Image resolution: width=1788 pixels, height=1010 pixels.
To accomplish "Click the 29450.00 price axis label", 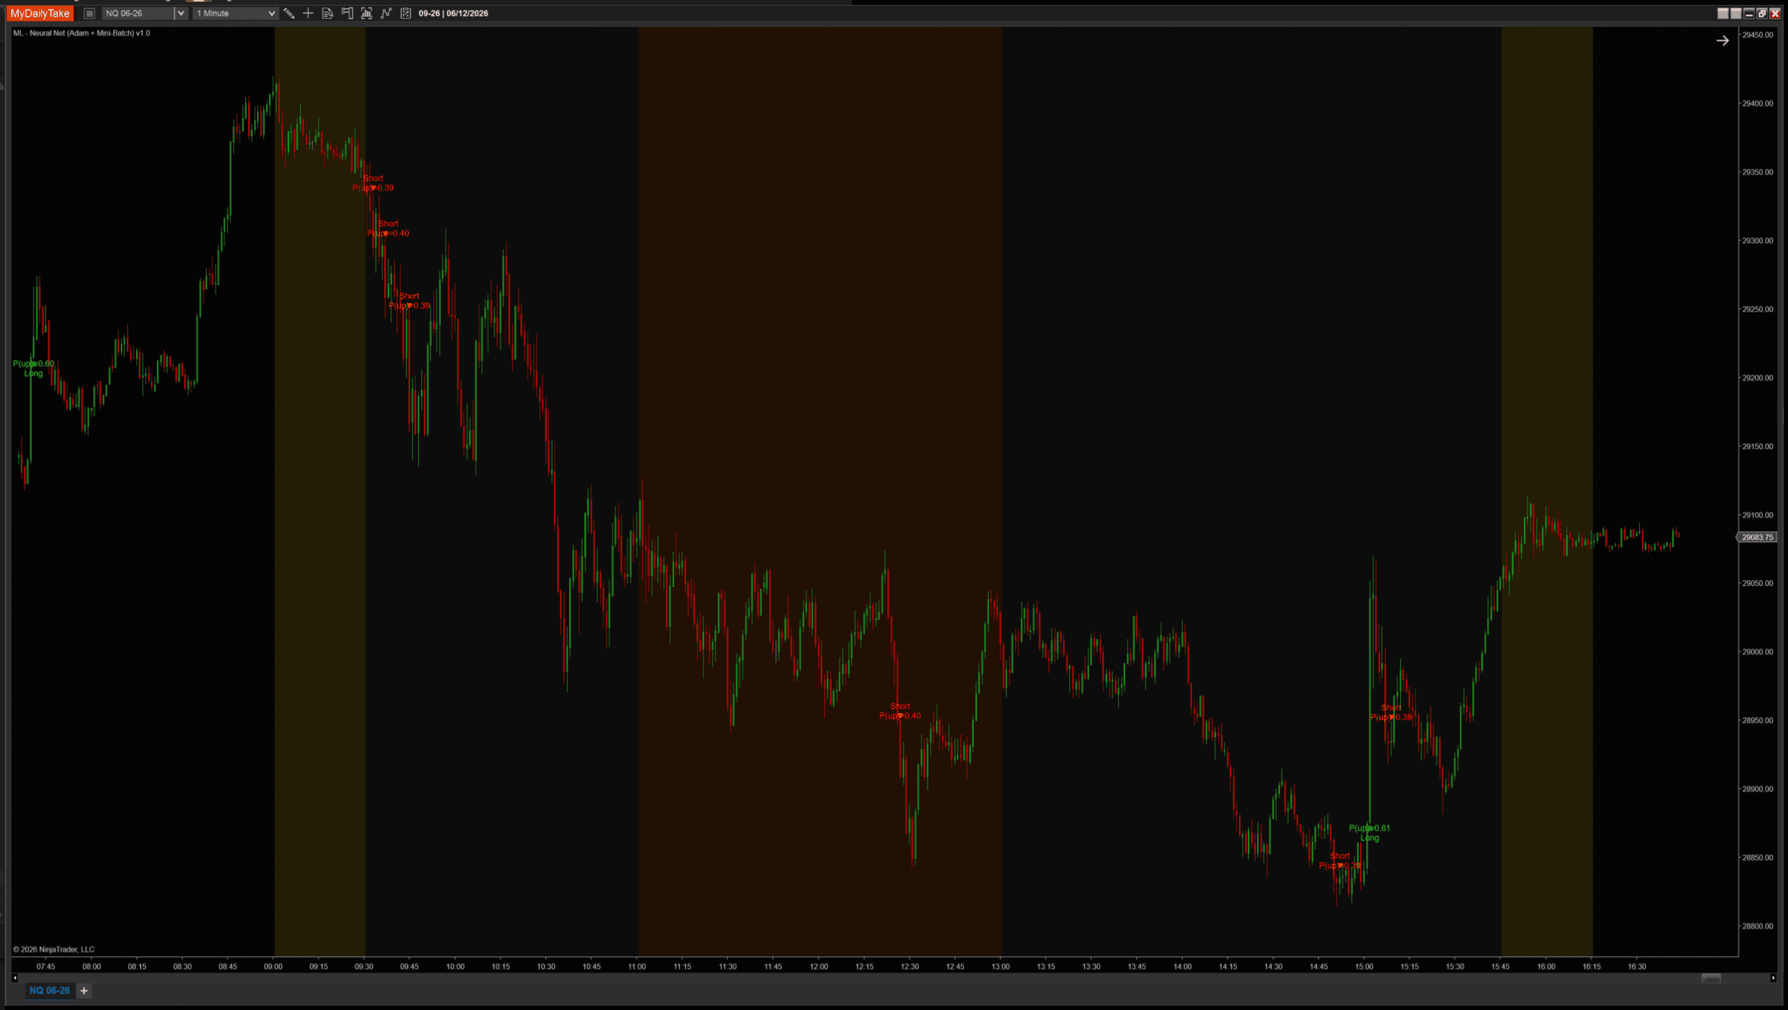I will click(1757, 35).
